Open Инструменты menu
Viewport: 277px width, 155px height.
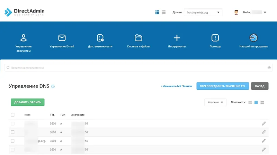pos(177,41)
